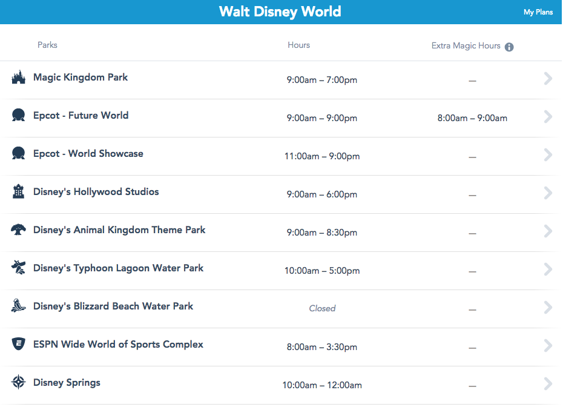Viewport: 563px width, 407px height.
Task: Click the Epcot World Showcase sphere icon
Action: 18,154
